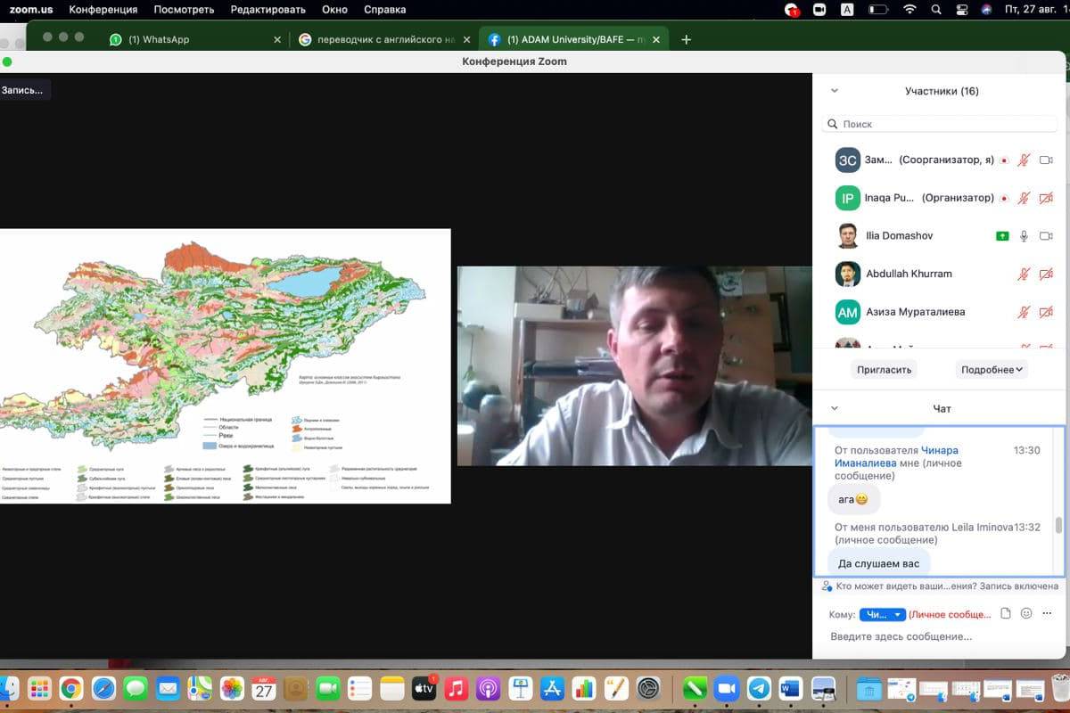The width and height of the screenshot is (1070, 713).
Task: Open App Store from the Dock
Action: click(552, 688)
